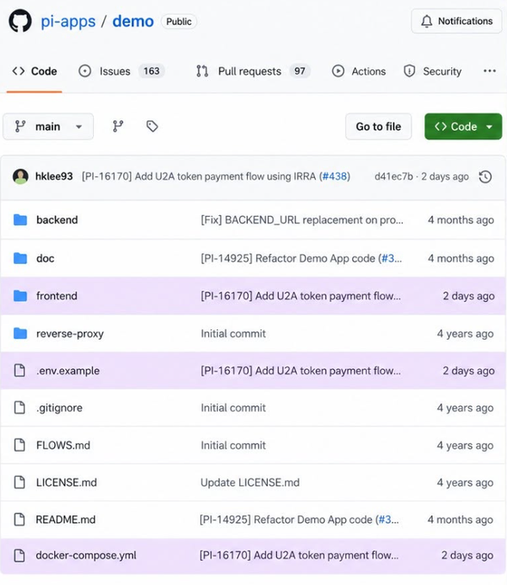Click the branches fork icon next to main
The width and height of the screenshot is (507, 585).
pyautogui.click(x=118, y=126)
